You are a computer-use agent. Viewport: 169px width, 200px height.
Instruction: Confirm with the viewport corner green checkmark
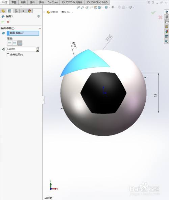[x=153, y=12]
